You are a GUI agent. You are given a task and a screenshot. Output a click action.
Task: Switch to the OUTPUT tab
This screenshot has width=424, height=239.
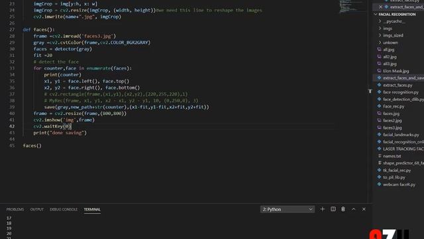click(x=37, y=210)
